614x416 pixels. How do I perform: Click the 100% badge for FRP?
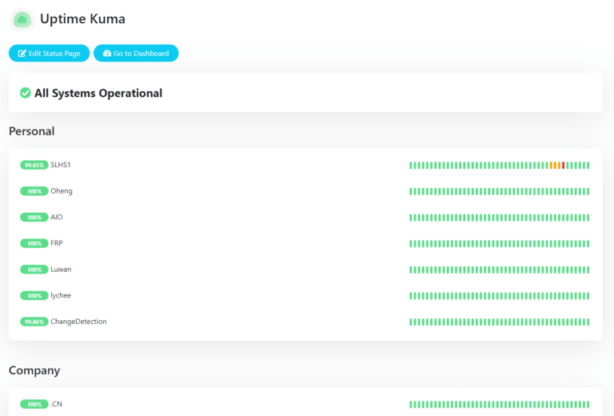click(34, 243)
